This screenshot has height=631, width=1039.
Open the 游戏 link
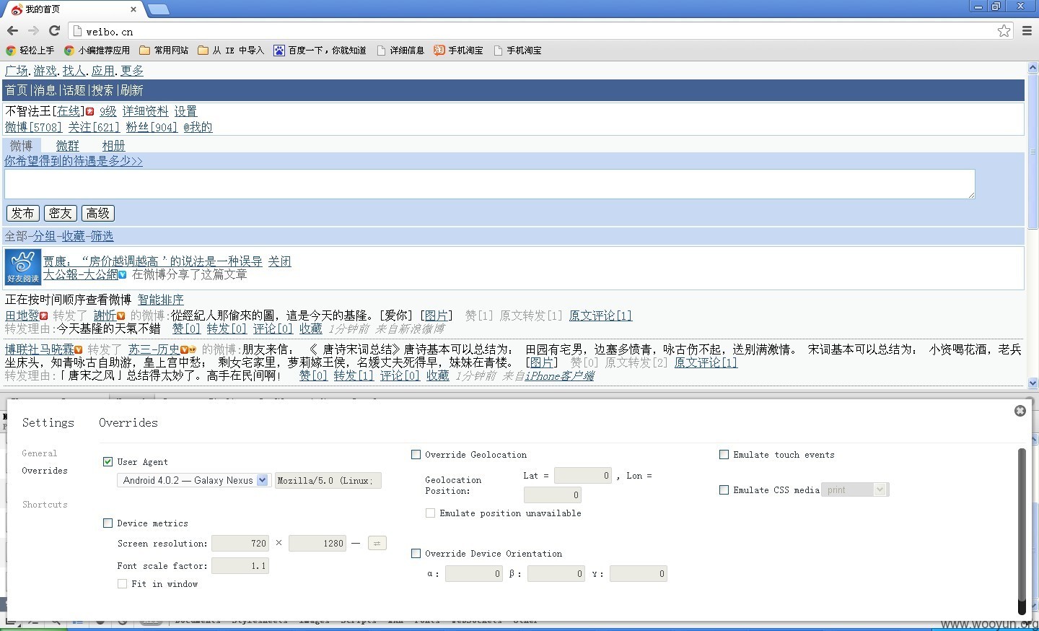[x=45, y=71]
